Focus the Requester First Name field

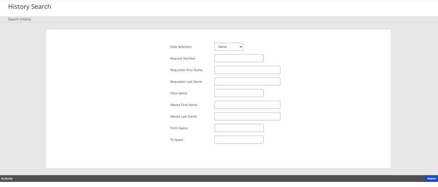247,70
